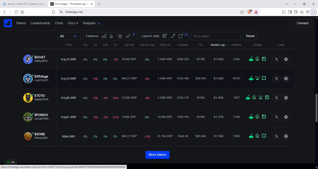This screenshot has height=169, width=318.
Task: Toggle the plain square launch style filter
Action: 181,36
